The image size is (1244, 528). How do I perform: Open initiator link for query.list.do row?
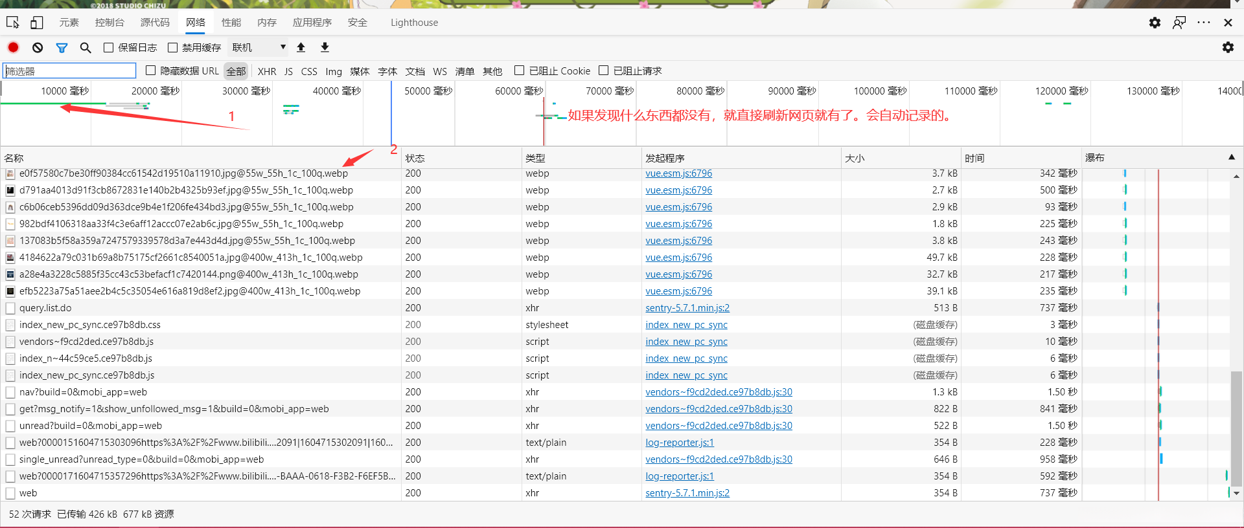(x=687, y=308)
